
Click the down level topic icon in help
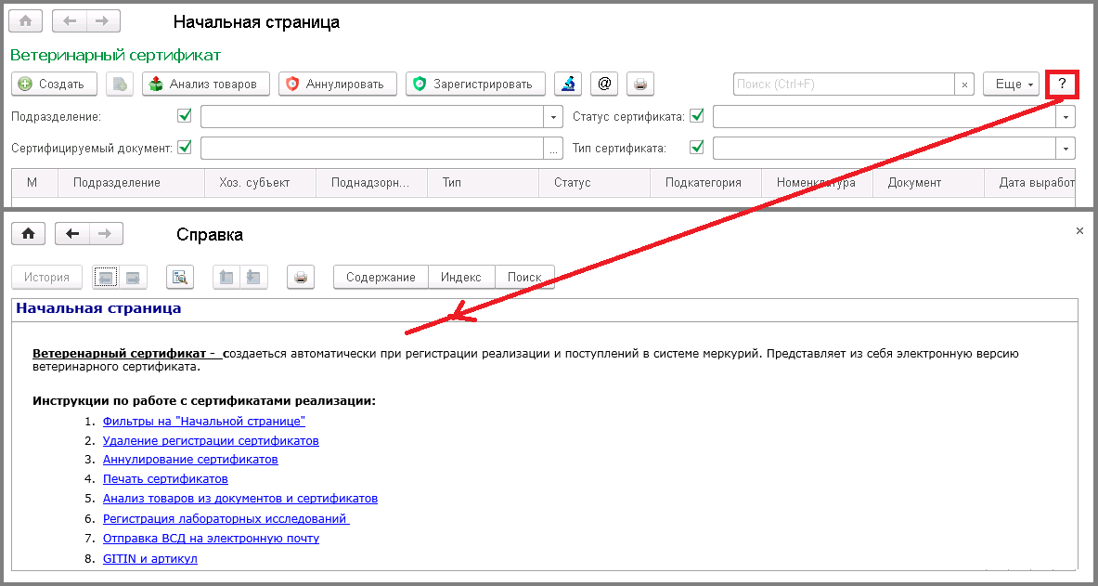coord(252,278)
